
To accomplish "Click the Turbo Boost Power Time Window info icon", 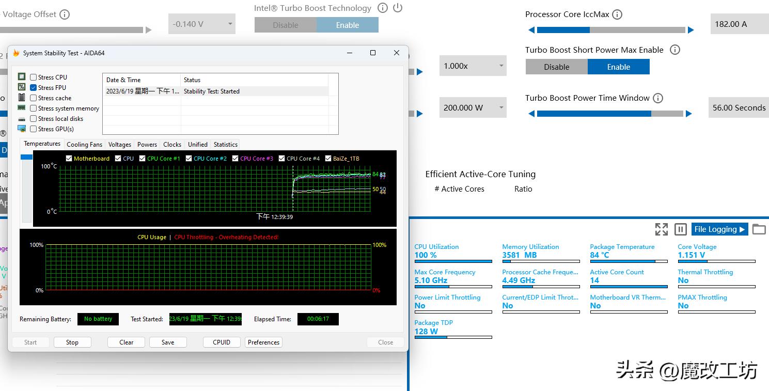I will [x=657, y=98].
